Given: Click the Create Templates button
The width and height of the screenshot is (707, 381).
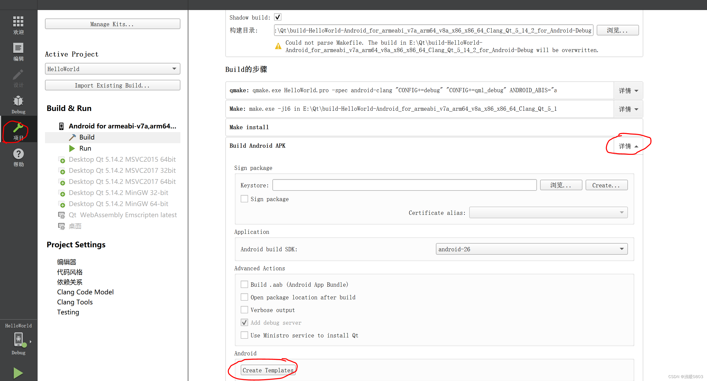Looking at the screenshot, I should click(268, 370).
